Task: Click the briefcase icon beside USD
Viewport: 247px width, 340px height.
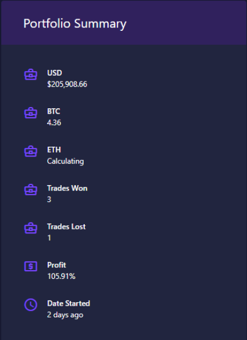Action: tap(31, 75)
